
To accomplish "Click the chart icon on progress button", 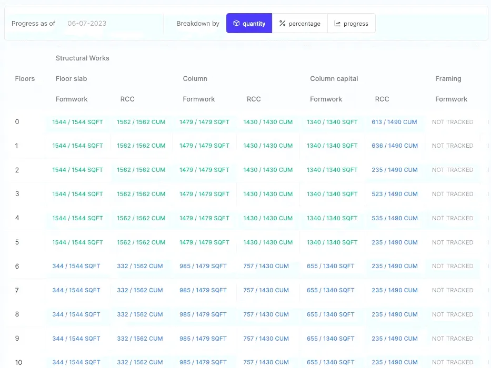I will click(x=337, y=24).
